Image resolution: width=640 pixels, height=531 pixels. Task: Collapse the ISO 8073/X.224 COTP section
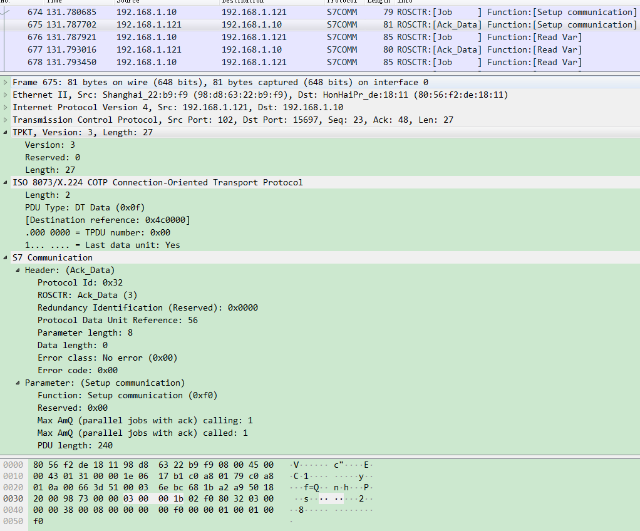point(6,182)
